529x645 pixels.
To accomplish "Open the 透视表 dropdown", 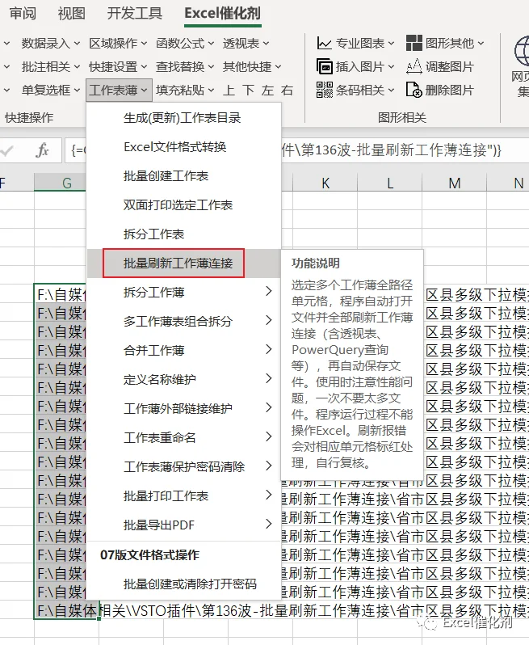I will click(x=246, y=43).
